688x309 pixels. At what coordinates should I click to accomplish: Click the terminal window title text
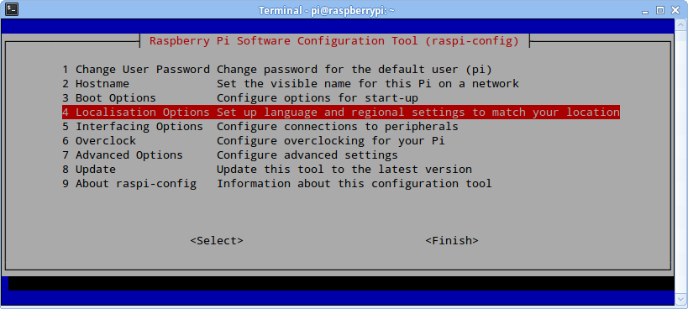point(327,10)
